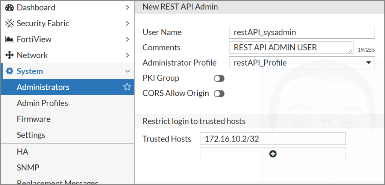Viewport: 385px width, 185px height.
Task: Enable the PKI Group toggle
Action: 219,78
